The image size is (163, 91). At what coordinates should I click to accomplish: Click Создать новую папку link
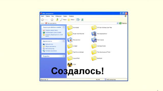click(x=51, y=30)
